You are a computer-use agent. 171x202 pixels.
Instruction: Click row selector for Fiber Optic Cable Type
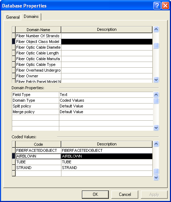click(x=14, y=64)
